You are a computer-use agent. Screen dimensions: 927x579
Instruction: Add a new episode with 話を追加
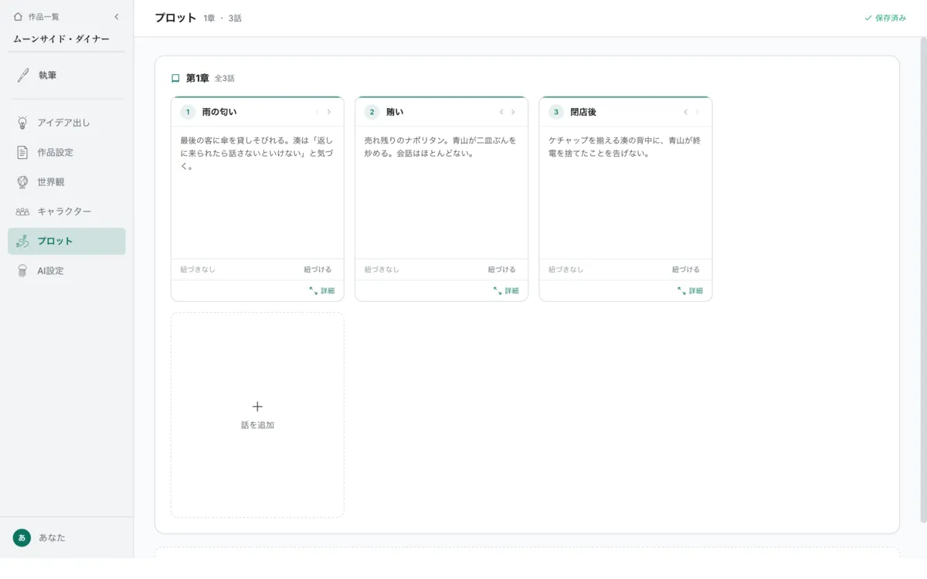click(x=257, y=415)
